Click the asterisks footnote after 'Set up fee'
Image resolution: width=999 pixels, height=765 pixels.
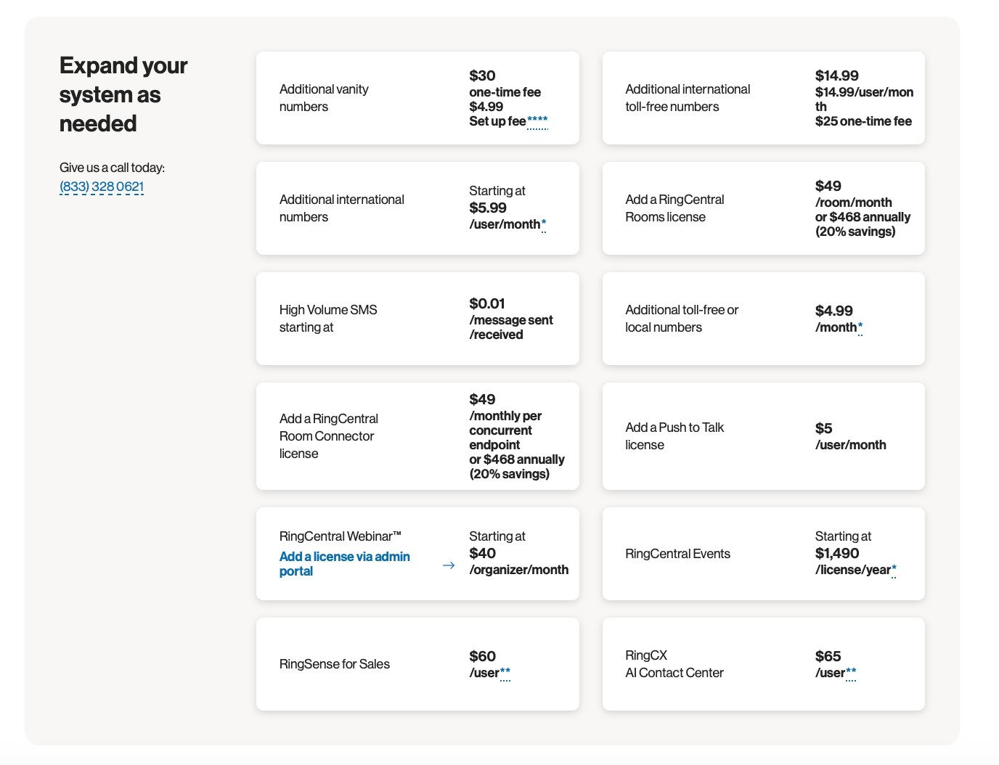tap(537, 121)
